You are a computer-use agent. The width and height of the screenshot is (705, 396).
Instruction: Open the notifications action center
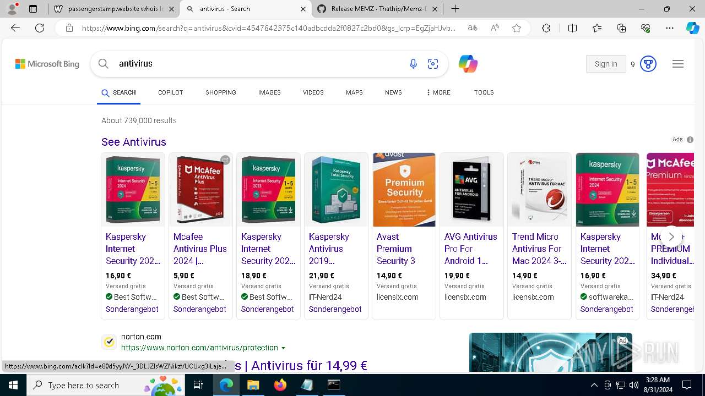[x=687, y=385]
